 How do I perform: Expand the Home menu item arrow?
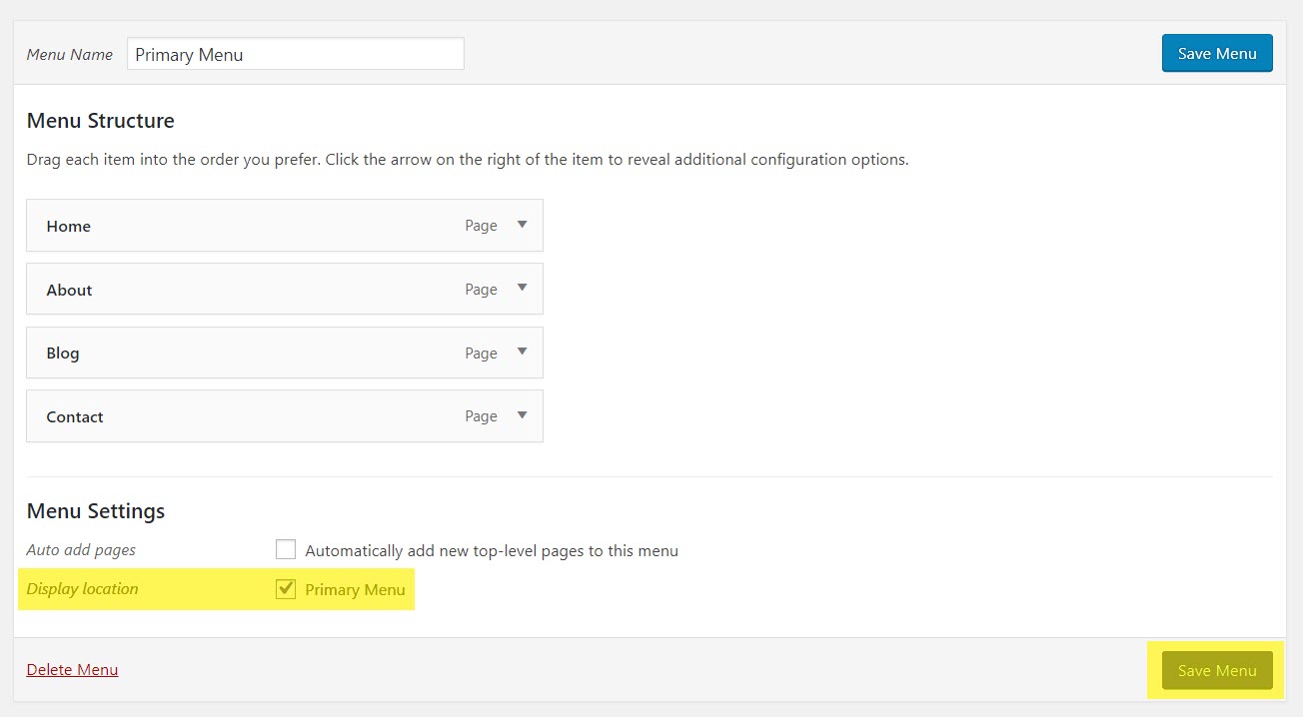pos(522,226)
